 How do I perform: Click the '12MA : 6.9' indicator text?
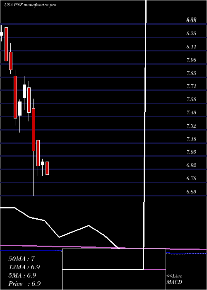coord(24,267)
